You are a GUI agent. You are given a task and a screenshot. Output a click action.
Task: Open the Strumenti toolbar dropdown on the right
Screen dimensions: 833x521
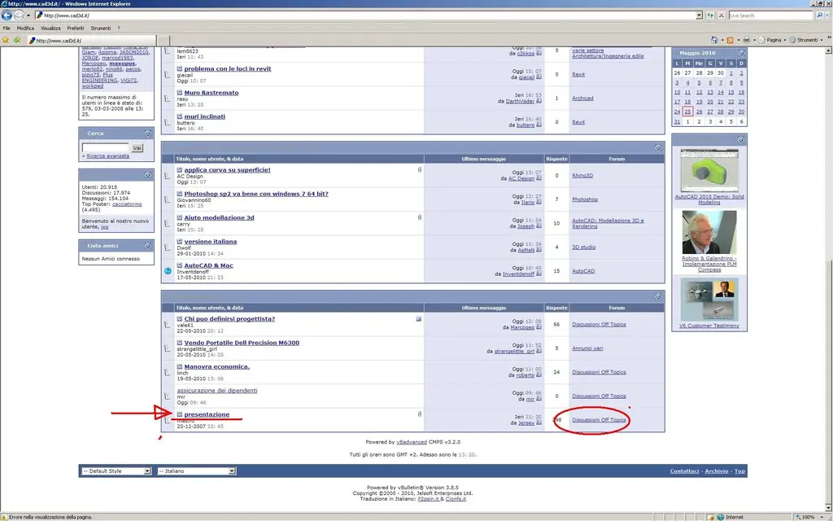click(x=806, y=40)
